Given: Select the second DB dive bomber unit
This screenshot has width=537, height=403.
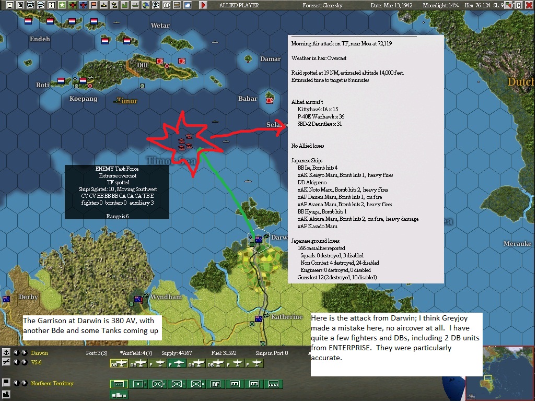Looking at the screenshot, I should (x=138, y=364).
